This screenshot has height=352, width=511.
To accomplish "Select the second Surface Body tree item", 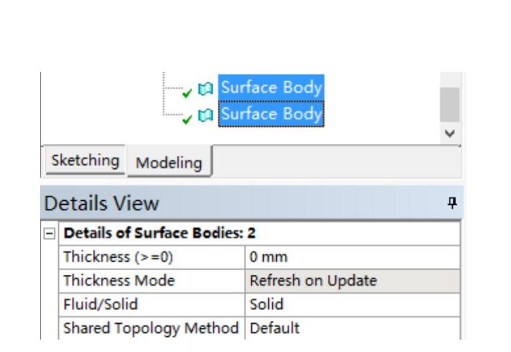I will tap(271, 114).
